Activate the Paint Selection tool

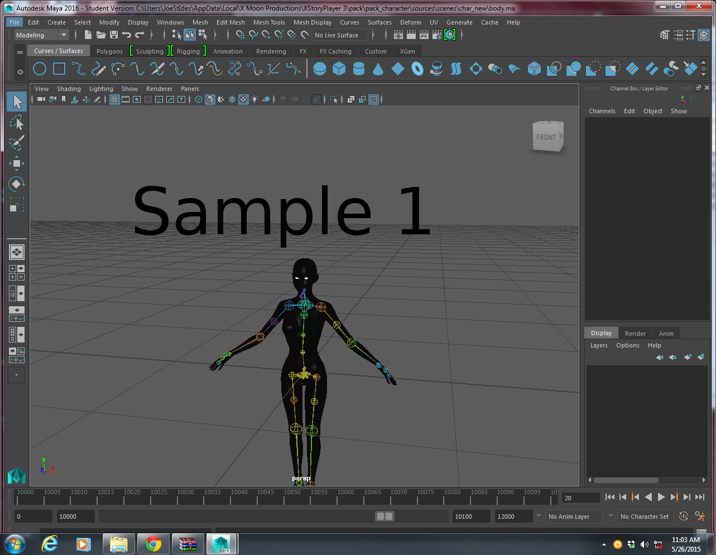coord(17,143)
